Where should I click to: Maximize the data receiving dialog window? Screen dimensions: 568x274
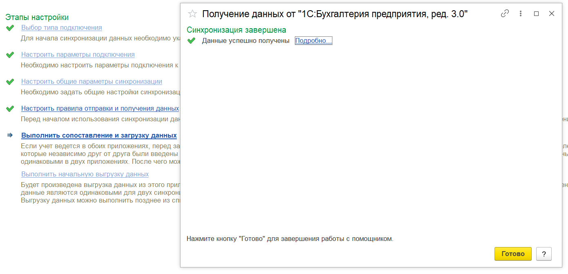click(x=537, y=13)
